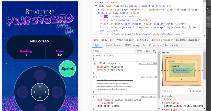Toggle the :hov element state button
Image resolution: width=211 pixels, height=111 pixels.
pyautogui.click(x=139, y=51)
